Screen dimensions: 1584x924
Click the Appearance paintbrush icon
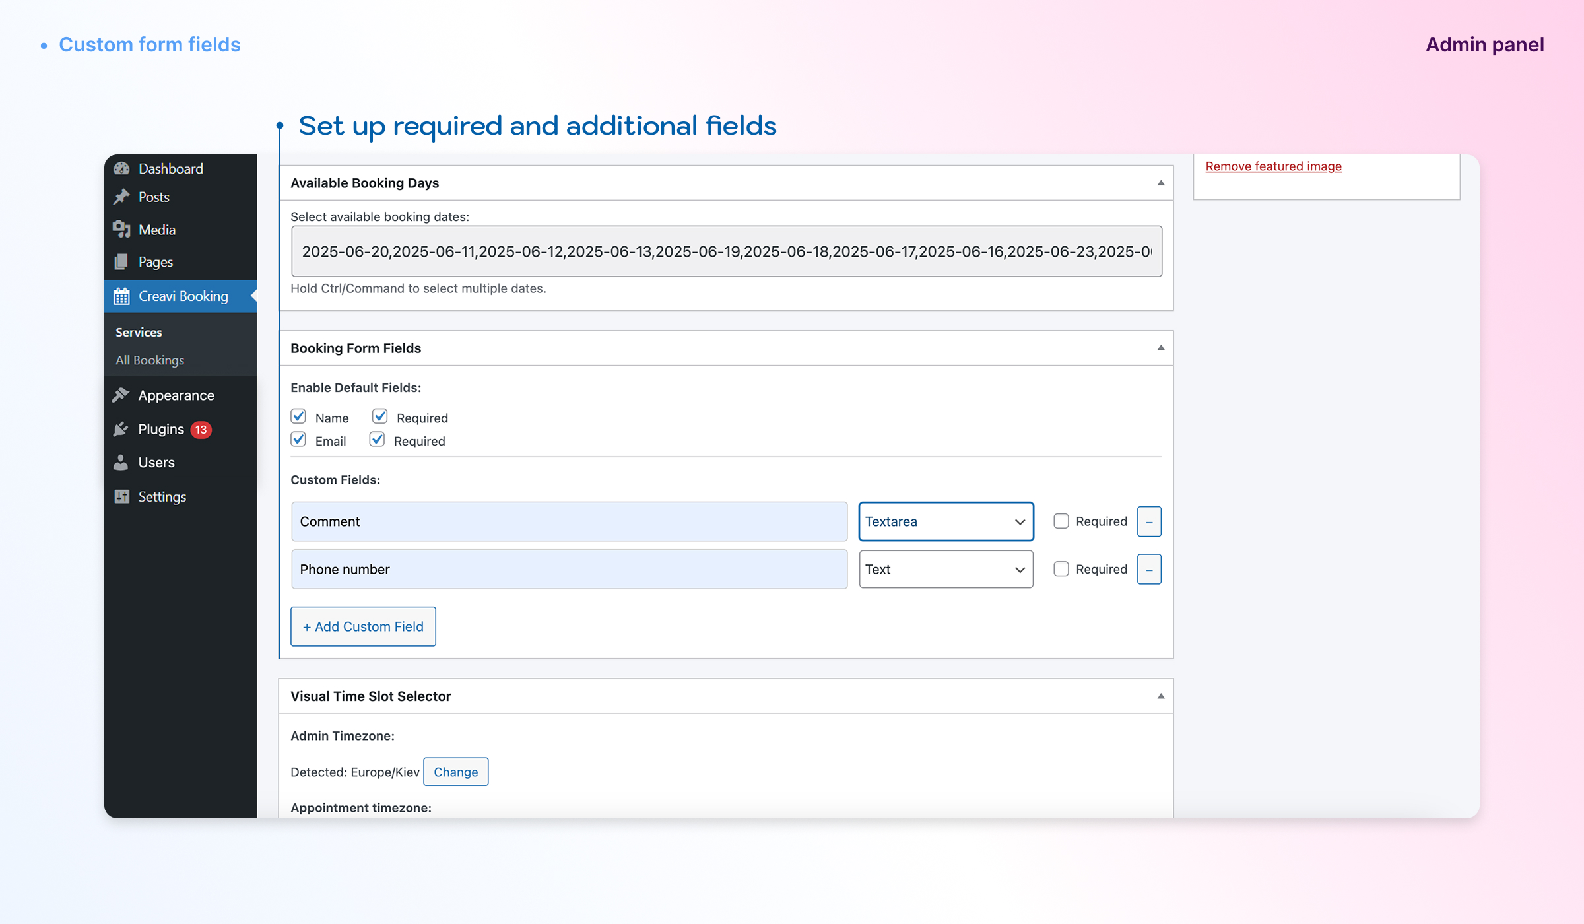pyautogui.click(x=121, y=395)
